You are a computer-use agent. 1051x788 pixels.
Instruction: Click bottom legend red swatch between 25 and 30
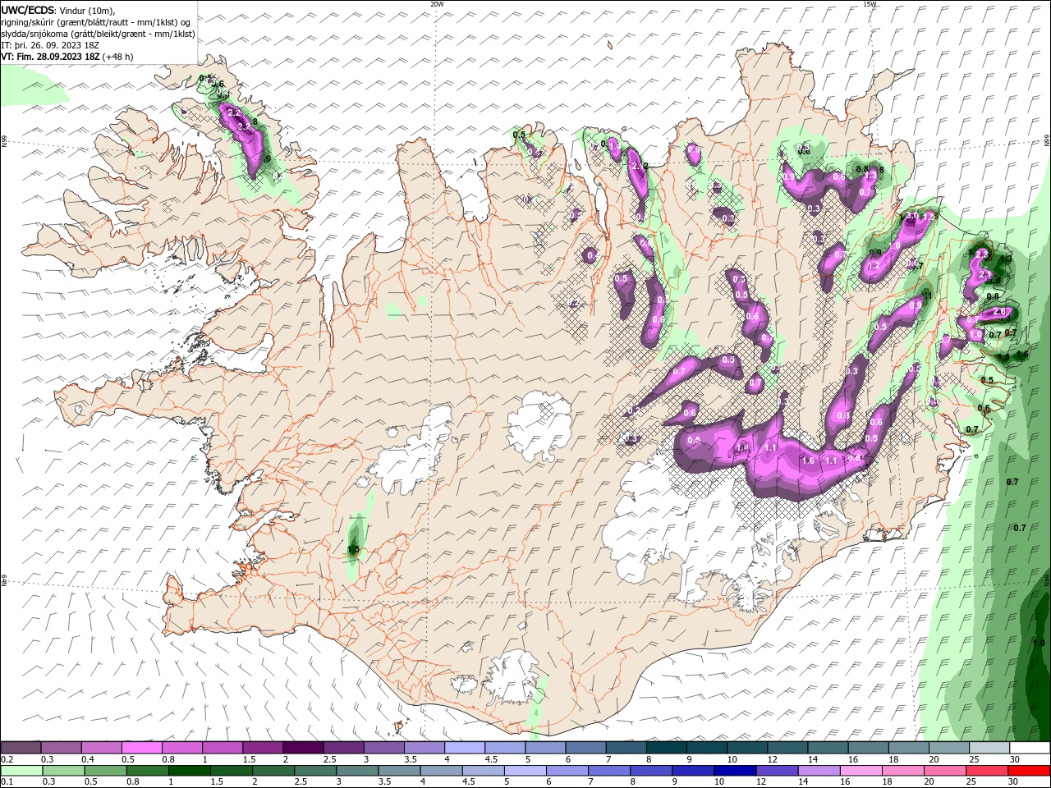pos(988,771)
